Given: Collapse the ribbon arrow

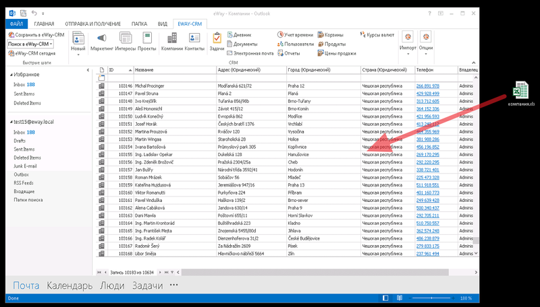Looking at the screenshot, I should 474,63.
